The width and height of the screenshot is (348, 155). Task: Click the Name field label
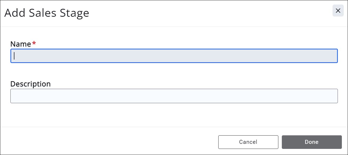[21, 44]
